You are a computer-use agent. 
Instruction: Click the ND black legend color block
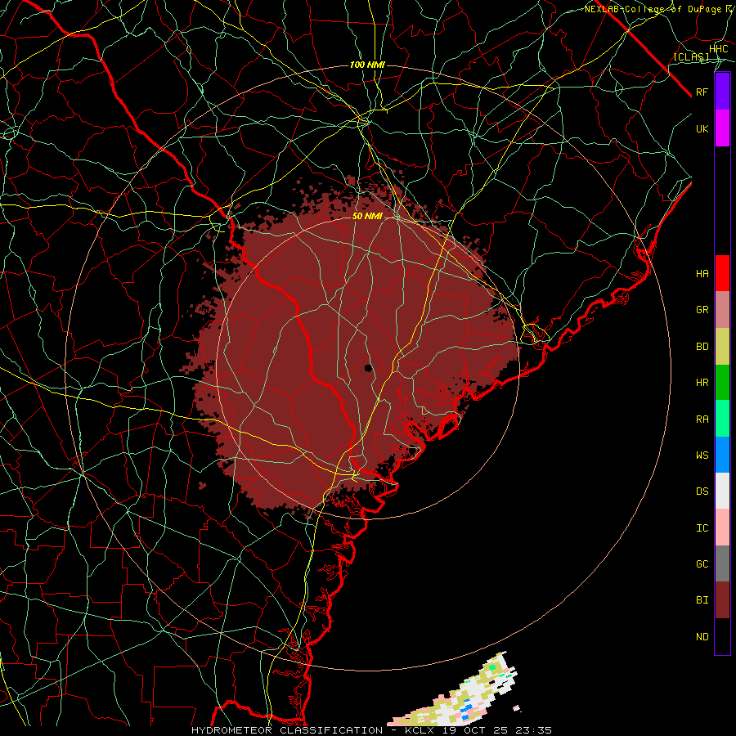(722, 636)
